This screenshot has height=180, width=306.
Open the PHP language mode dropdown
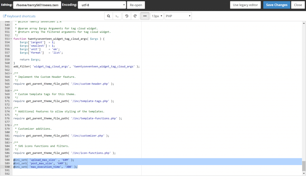point(178,16)
